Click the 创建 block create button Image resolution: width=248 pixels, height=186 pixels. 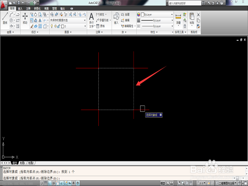[x=125, y=14]
